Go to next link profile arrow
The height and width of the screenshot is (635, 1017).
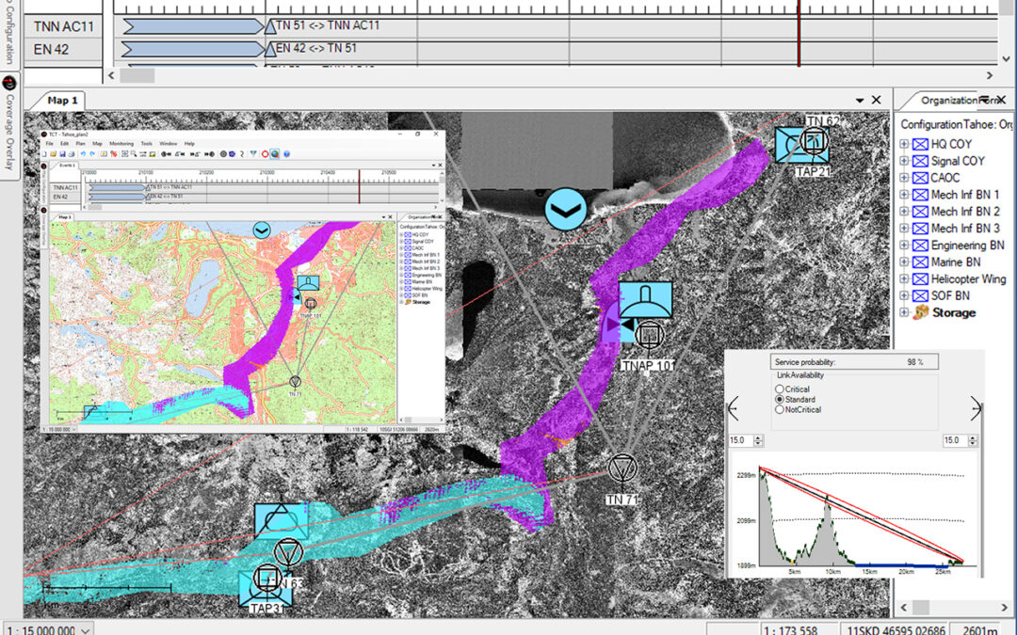[976, 408]
